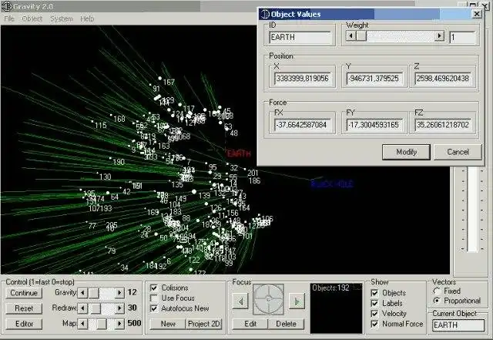
Task: Click the Focus next object arrow
Action: pos(297,301)
